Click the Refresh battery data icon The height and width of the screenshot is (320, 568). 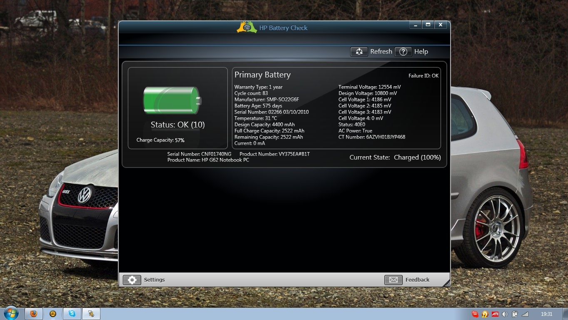359,52
